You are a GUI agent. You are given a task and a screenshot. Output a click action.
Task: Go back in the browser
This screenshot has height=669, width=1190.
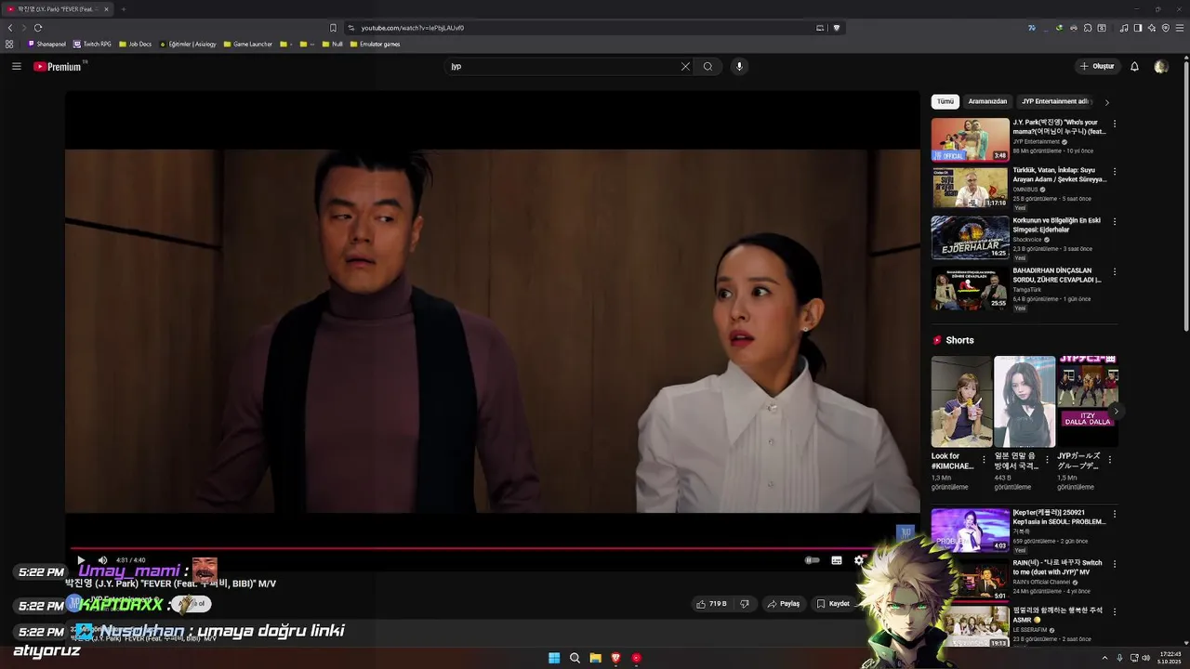coord(10,28)
